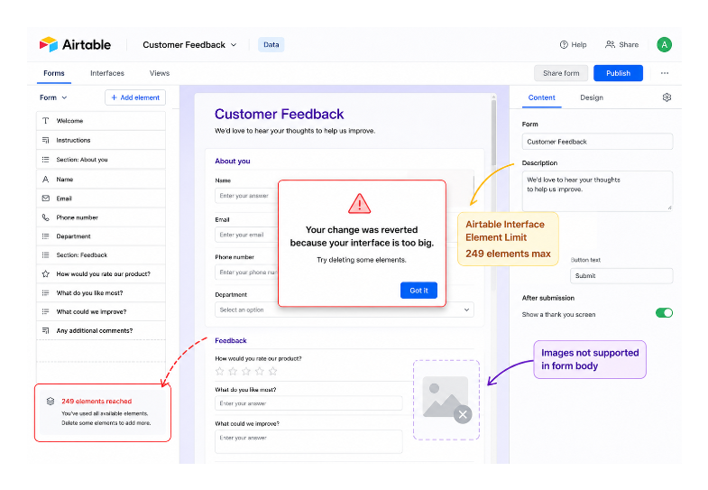This screenshot has height=490, width=708.
Task: Select the first rating star in the form
Action: 219,371
